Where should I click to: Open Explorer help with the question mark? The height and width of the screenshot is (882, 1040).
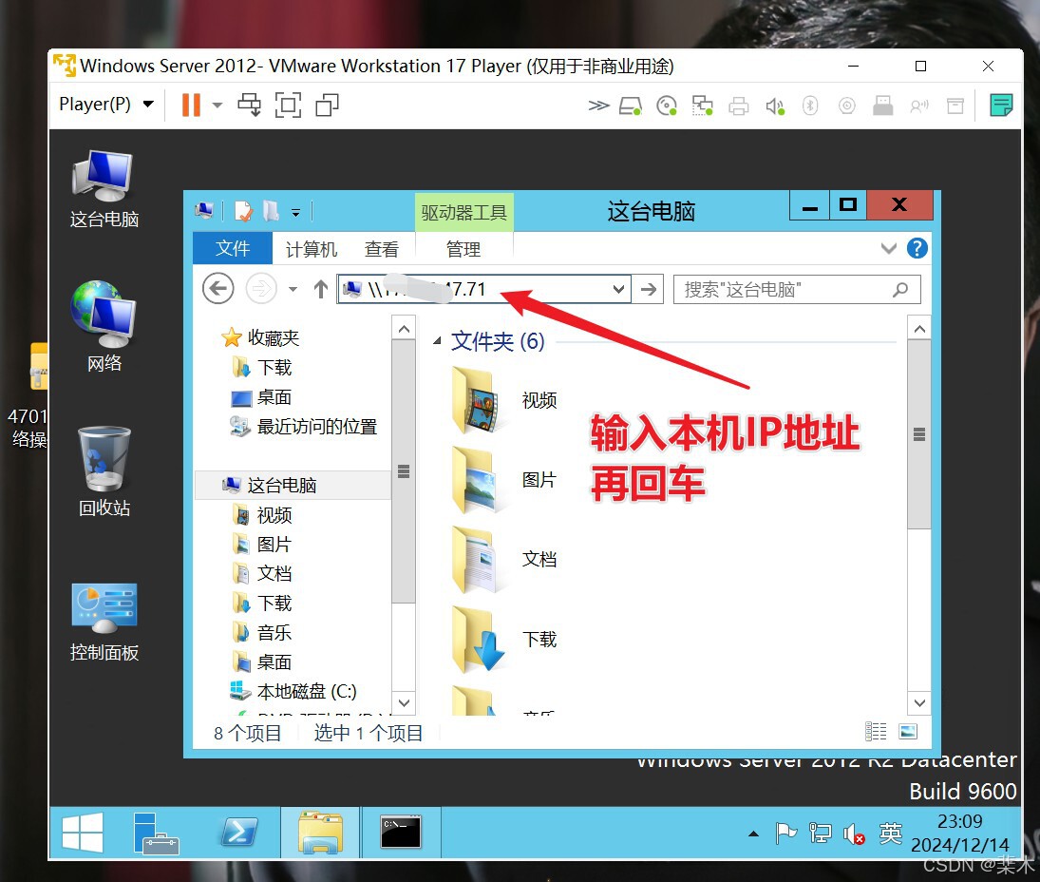point(917,248)
